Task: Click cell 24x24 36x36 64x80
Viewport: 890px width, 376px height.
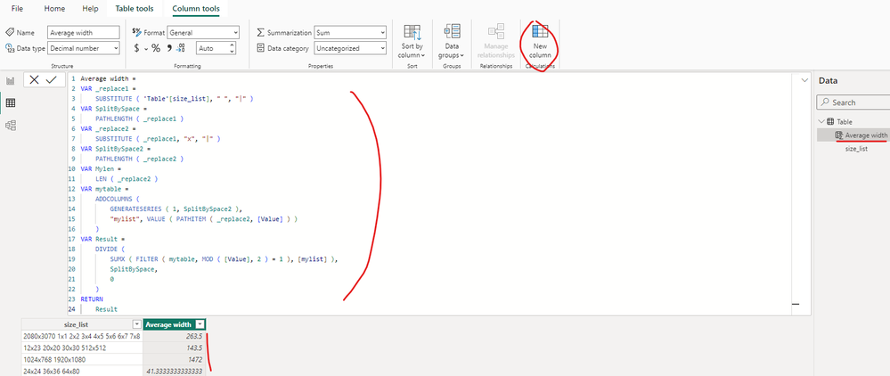Action: pyautogui.click(x=82, y=371)
